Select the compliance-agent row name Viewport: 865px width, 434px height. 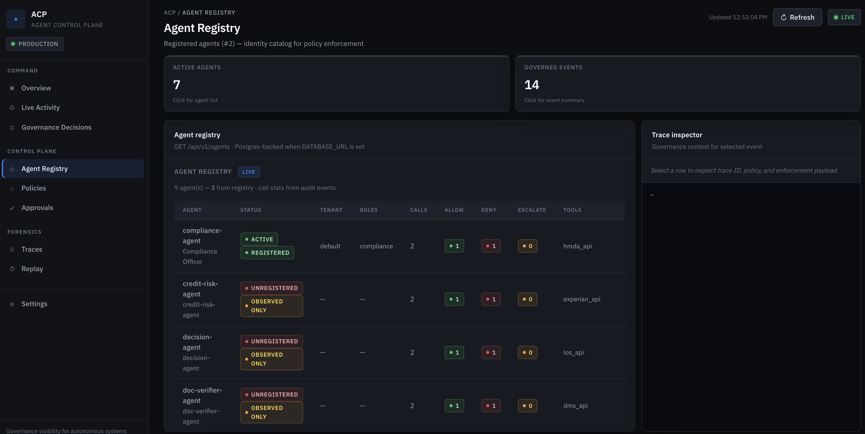202,236
